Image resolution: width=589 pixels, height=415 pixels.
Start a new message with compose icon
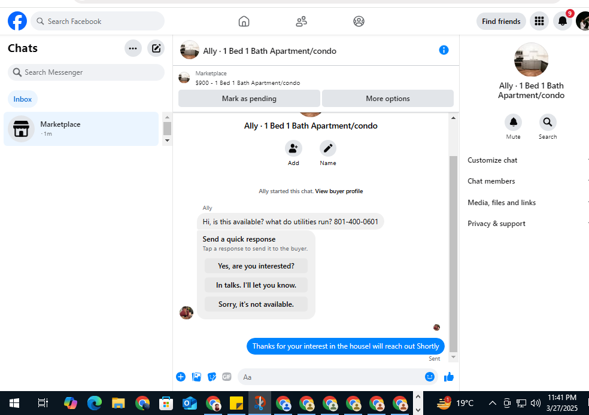[x=156, y=48]
